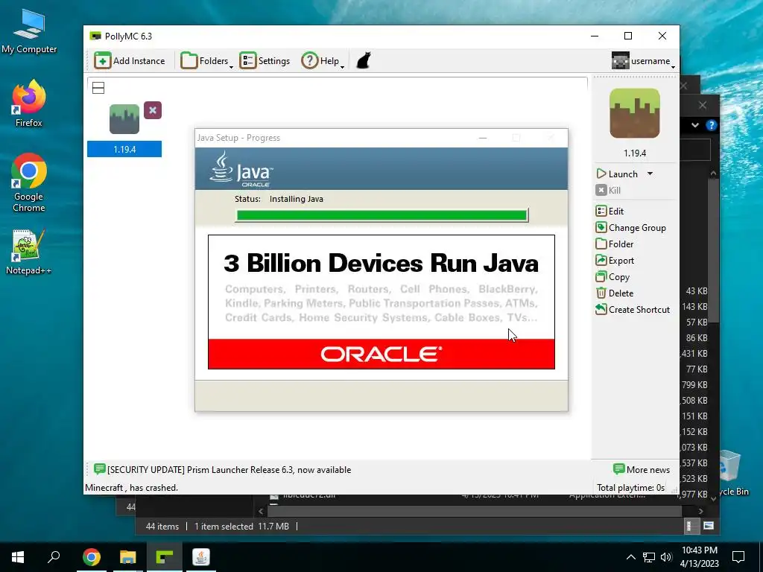This screenshot has width=763, height=572.
Task: Delete the selected instance
Action: (x=615, y=293)
